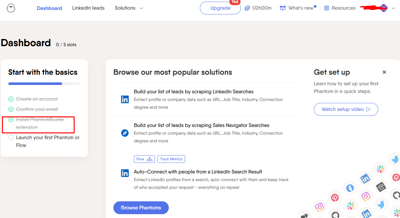This screenshot has width=400, height=218.
Task: Click the Install PhantomBuster extension text
Action: (x=40, y=123)
